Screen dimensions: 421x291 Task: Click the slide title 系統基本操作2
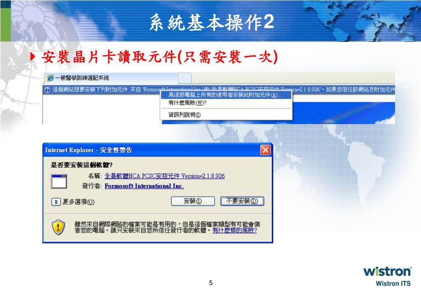(212, 22)
